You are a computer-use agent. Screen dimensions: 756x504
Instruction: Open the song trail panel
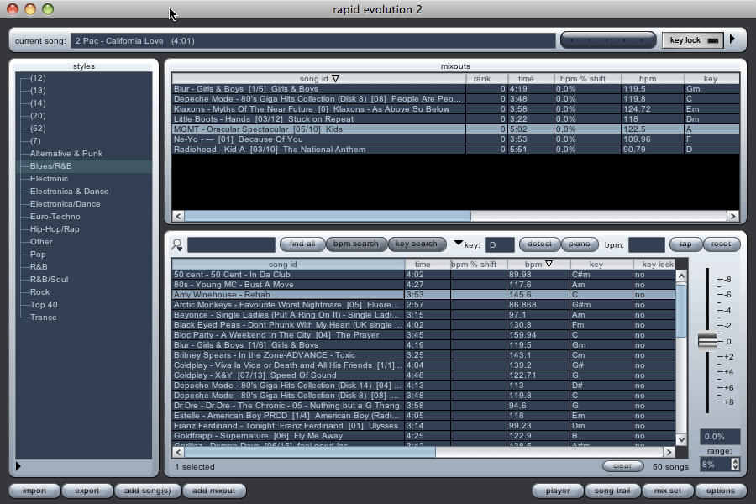pos(611,491)
